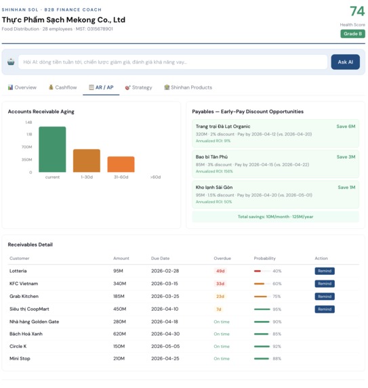This screenshot has height=388, width=368.
Task: Click the Probability column header
Action: (x=264, y=259)
